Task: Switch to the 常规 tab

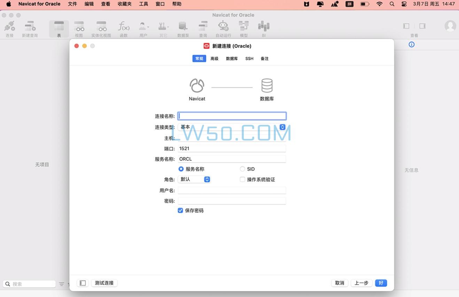Action: click(199, 58)
